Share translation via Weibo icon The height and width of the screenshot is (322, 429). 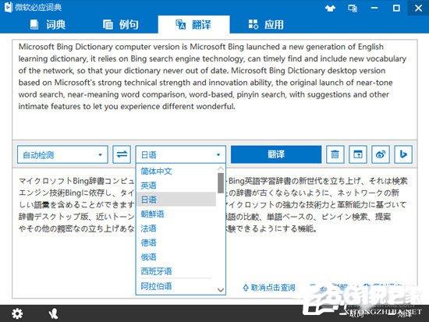point(381,154)
